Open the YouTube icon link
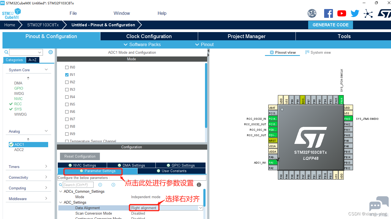The image size is (391, 219). (x=342, y=13)
